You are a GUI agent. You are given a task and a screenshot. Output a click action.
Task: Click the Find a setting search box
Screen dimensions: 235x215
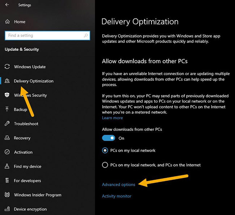coord(47,35)
